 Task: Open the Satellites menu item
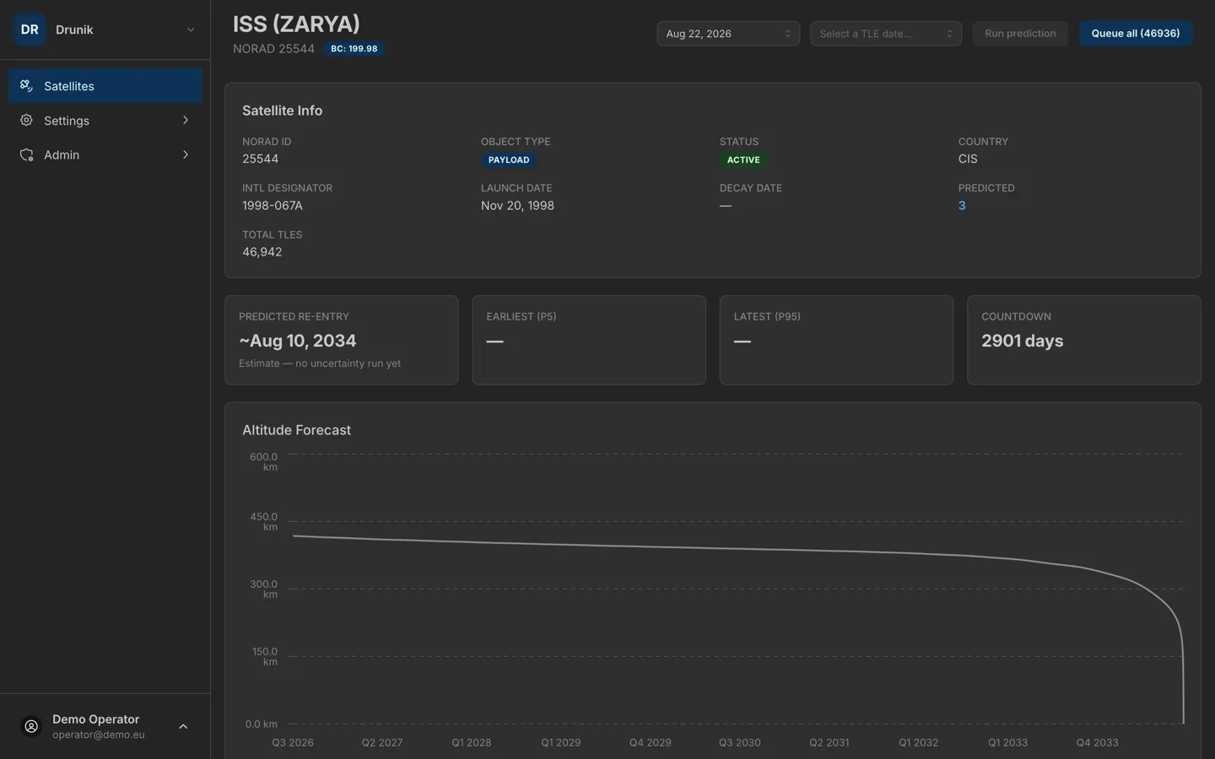click(105, 86)
